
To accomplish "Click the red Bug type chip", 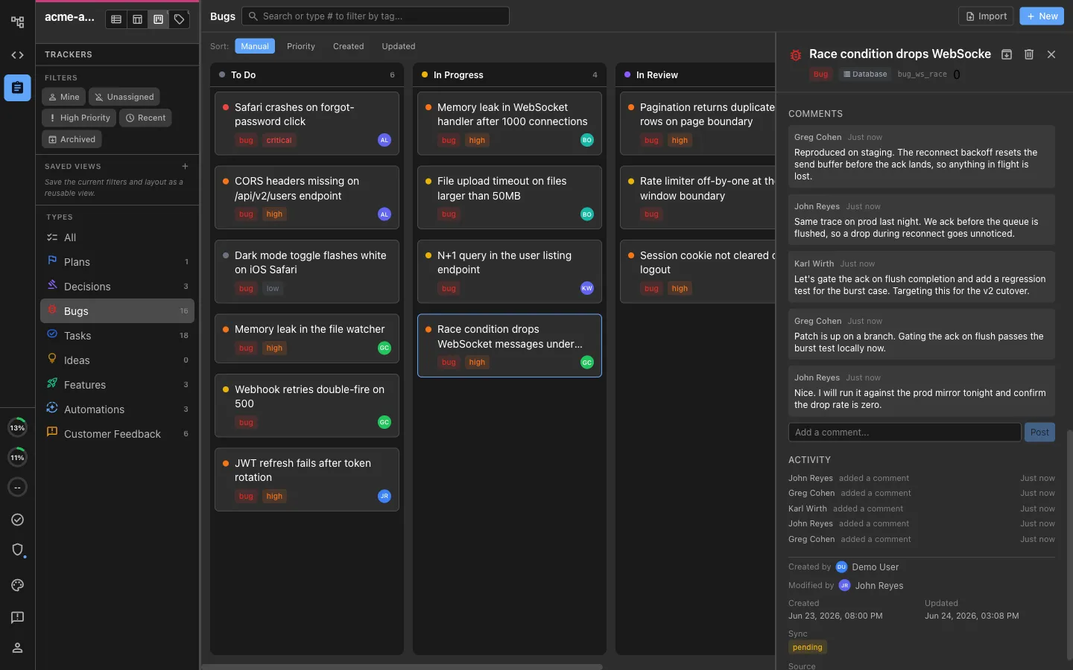I will tap(820, 74).
